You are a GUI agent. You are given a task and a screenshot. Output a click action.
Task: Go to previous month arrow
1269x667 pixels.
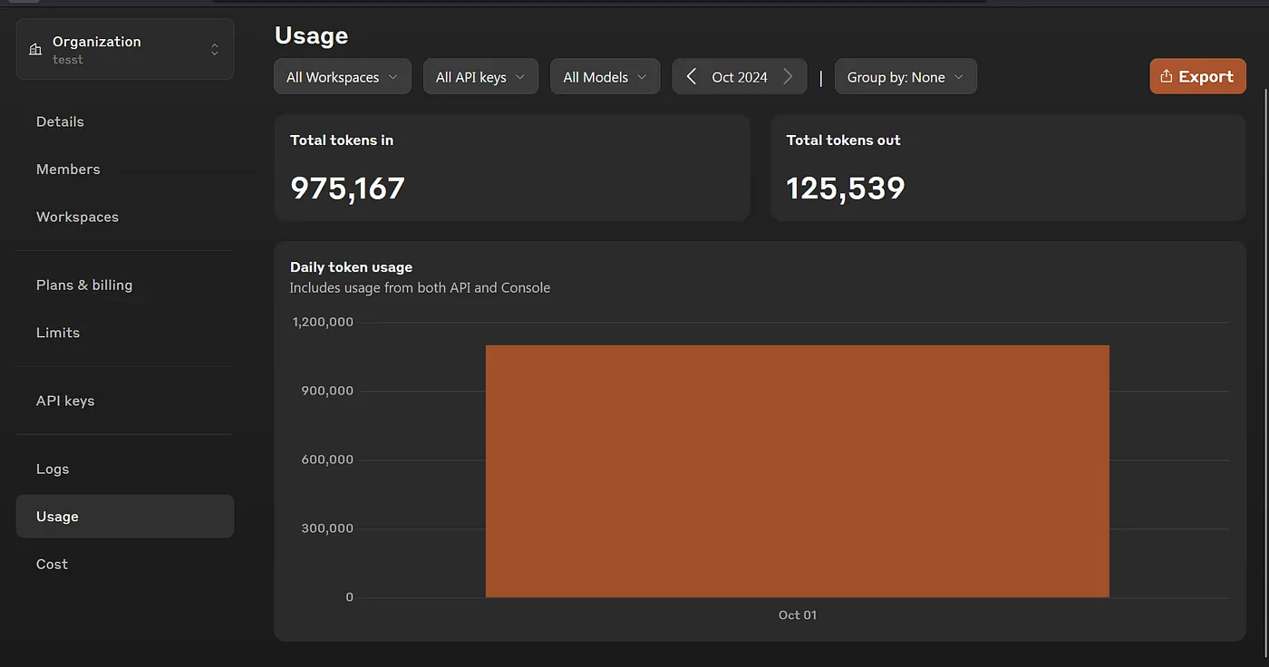[691, 77]
